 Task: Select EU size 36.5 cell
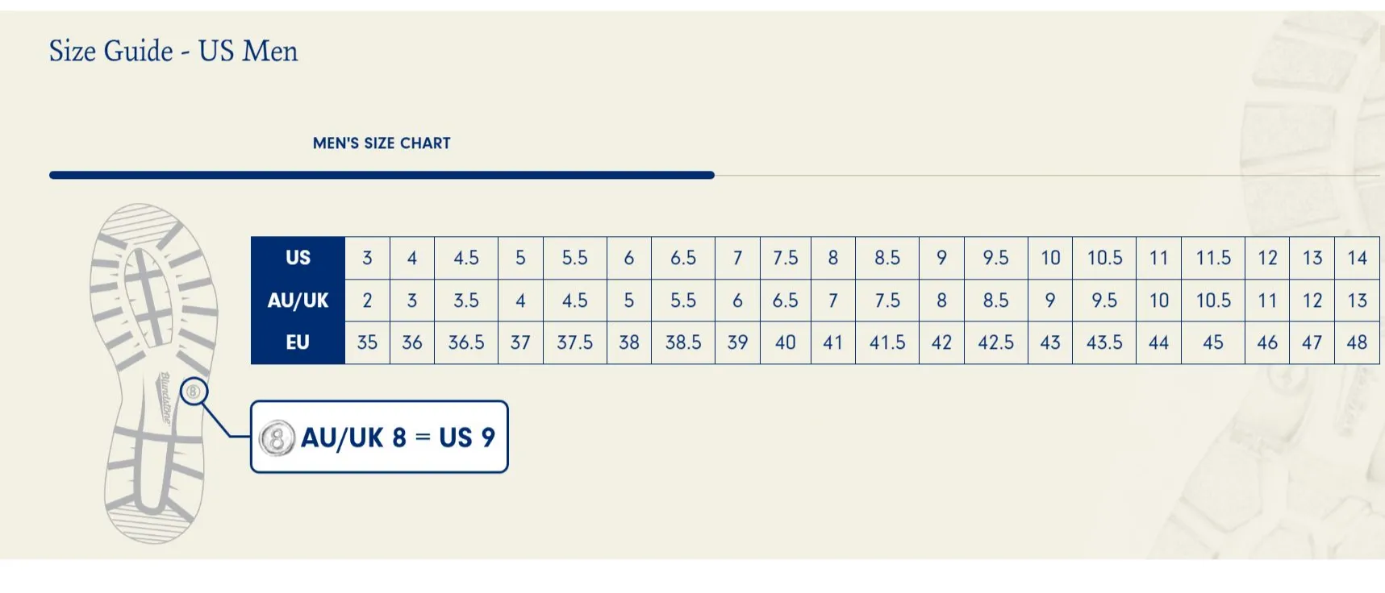466,342
